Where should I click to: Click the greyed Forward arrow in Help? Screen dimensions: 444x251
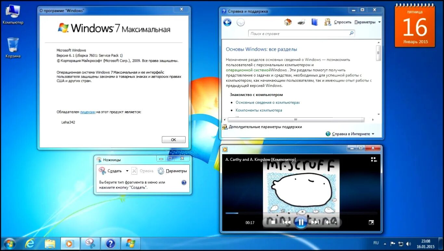point(241,22)
